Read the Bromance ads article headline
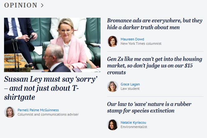207x138 pixels. tap(155, 24)
